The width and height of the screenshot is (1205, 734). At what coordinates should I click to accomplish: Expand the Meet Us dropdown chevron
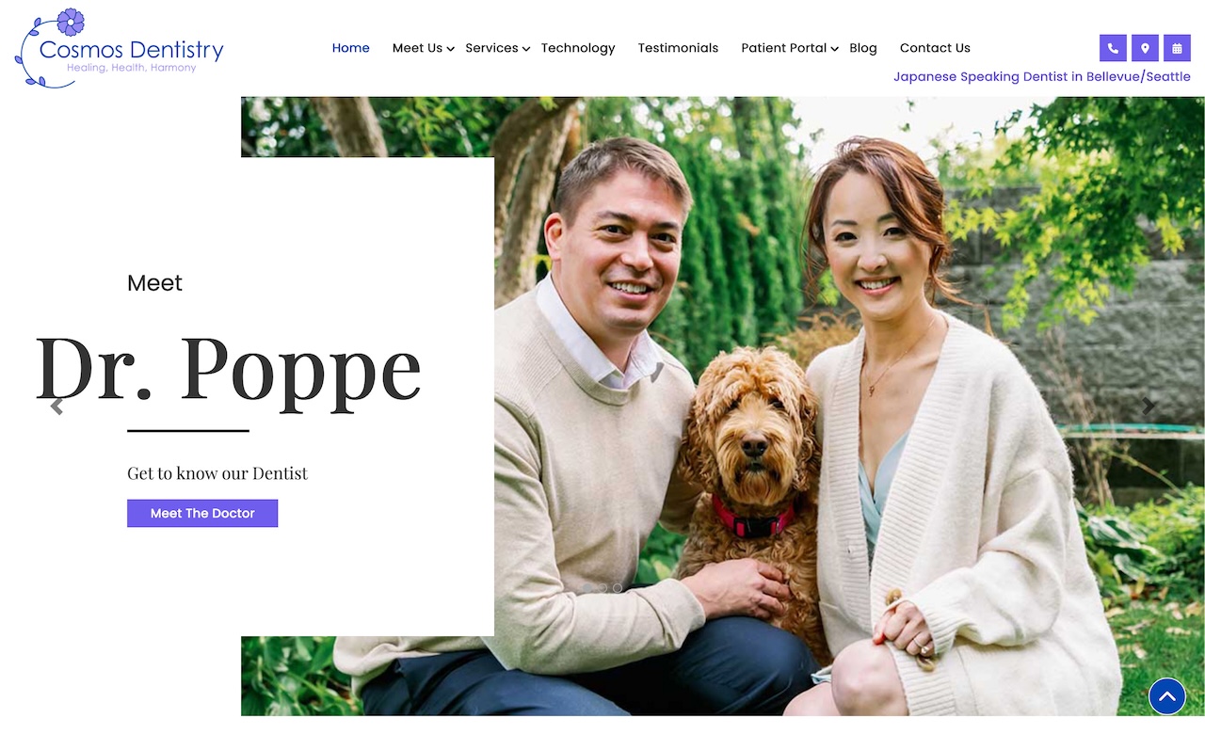(451, 49)
